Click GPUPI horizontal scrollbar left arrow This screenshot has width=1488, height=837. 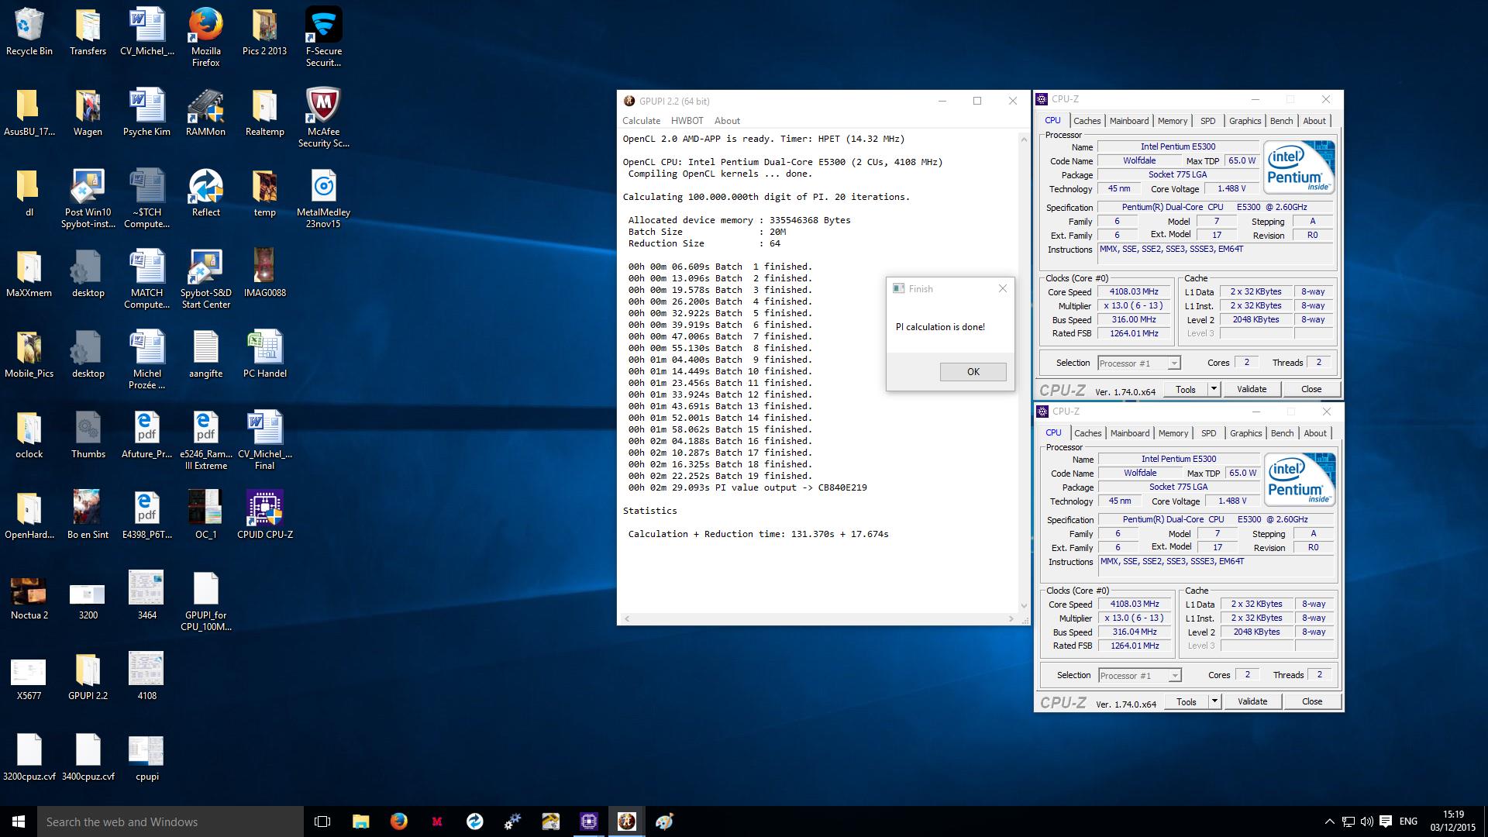(x=627, y=618)
